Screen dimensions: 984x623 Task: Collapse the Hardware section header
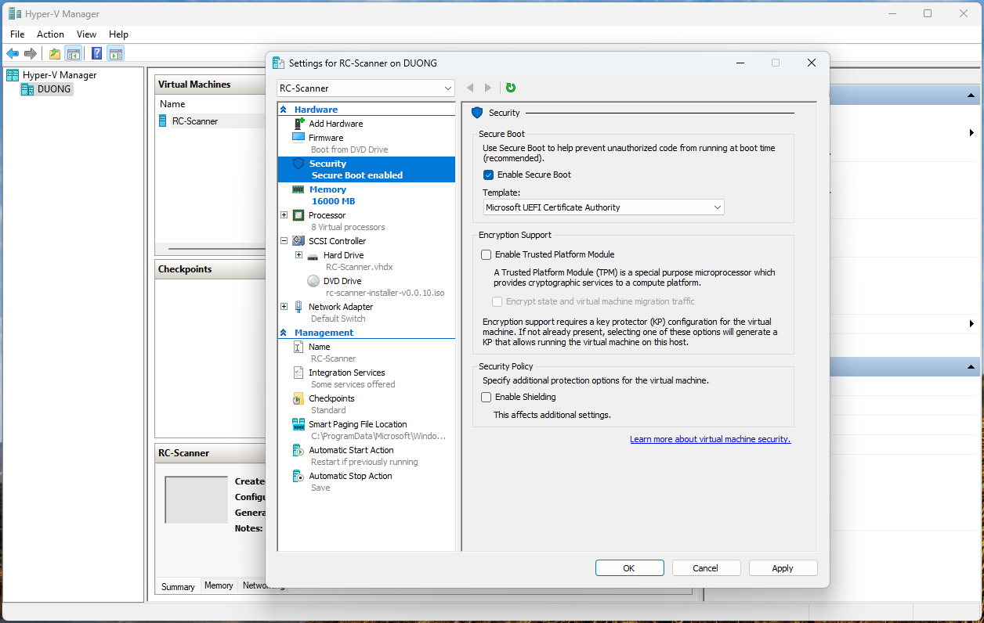click(x=284, y=110)
